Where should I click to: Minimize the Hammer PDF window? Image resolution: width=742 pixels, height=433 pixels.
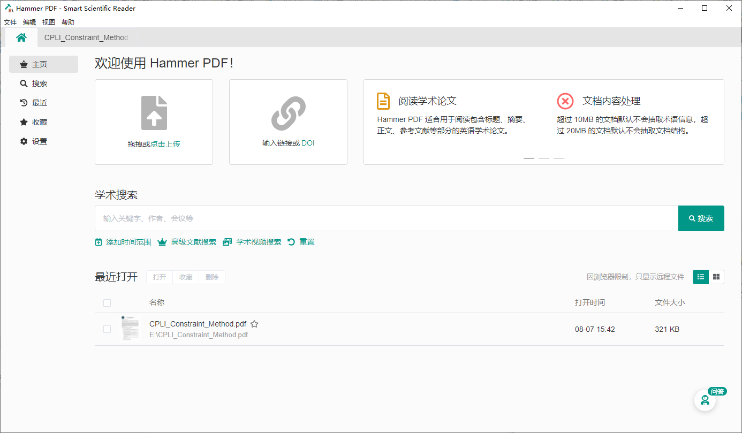coord(680,8)
